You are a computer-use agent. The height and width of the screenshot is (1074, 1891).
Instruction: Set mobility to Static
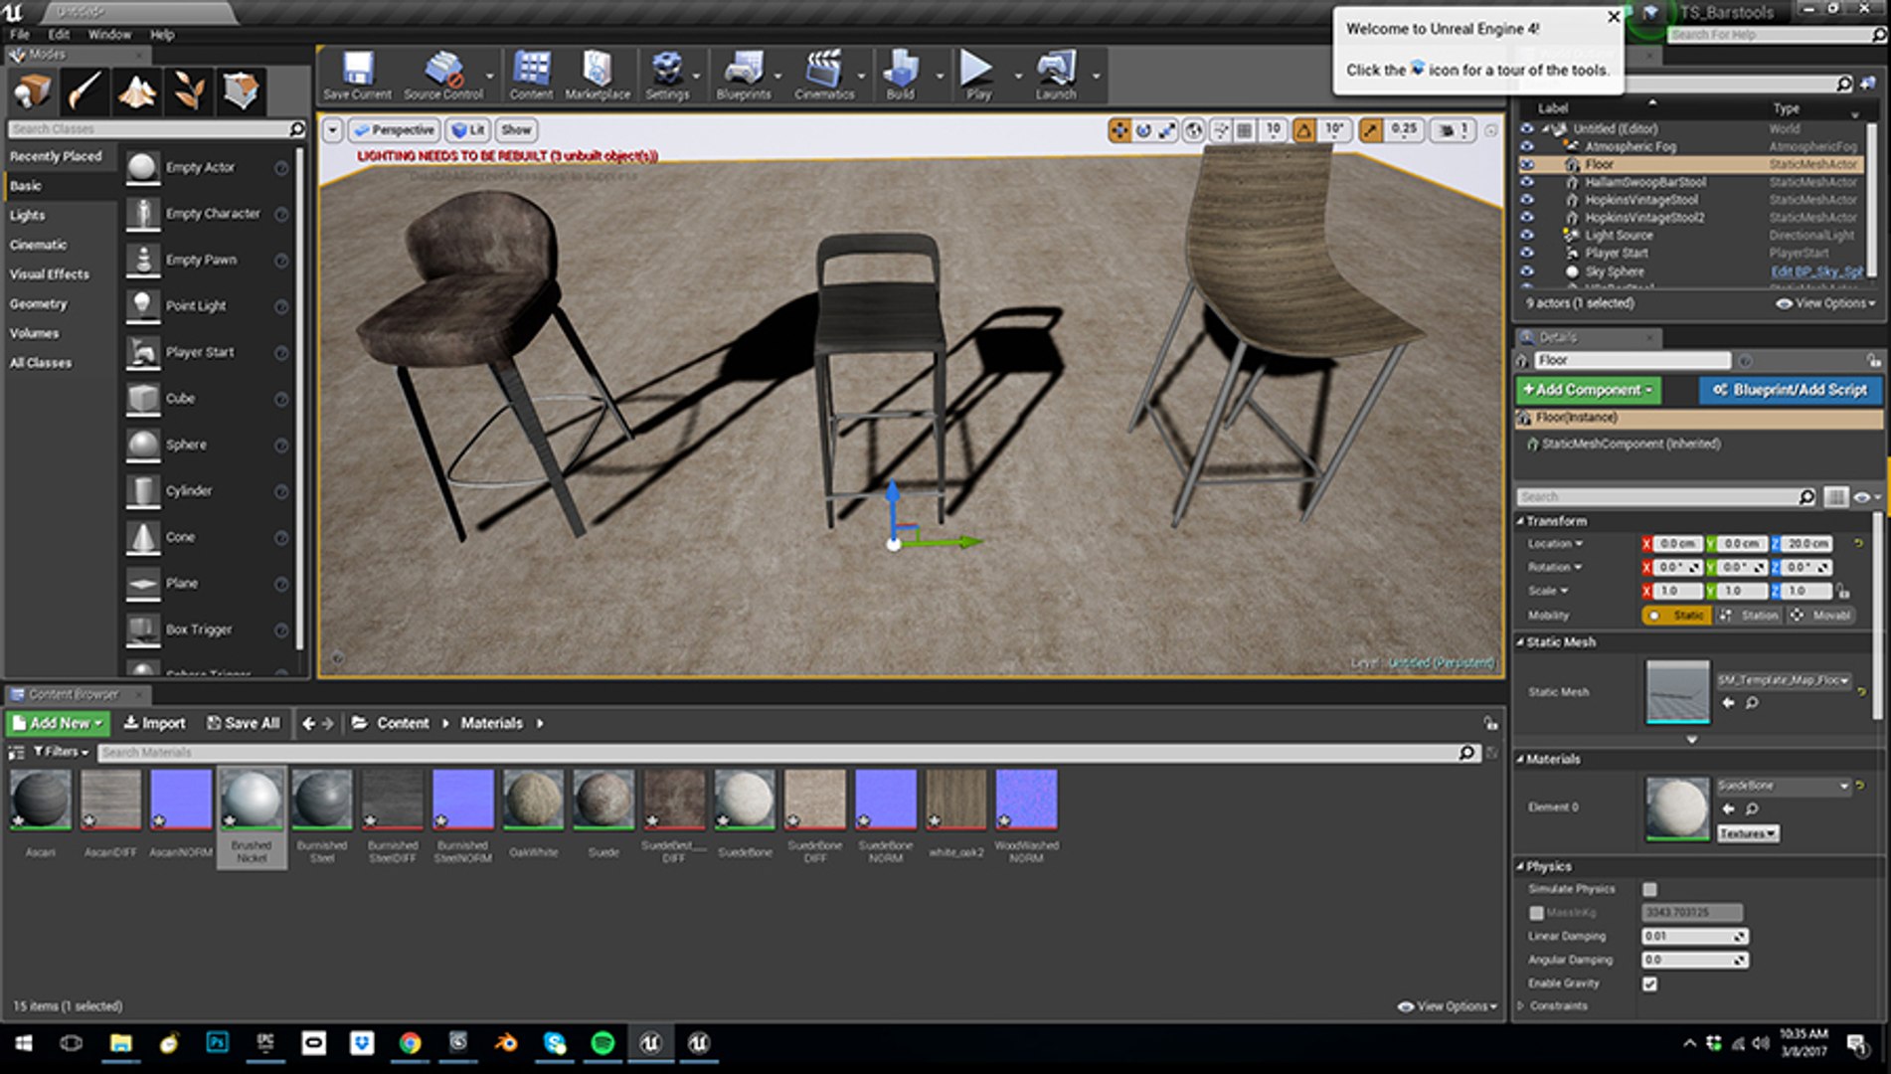click(1678, 616)
